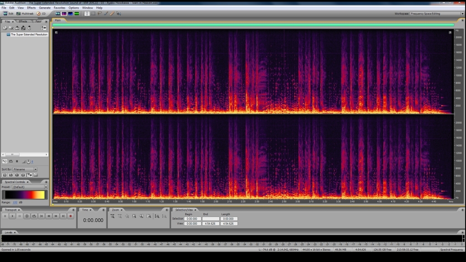Toggle Loop Play preview in Files panel

(11, 161)
